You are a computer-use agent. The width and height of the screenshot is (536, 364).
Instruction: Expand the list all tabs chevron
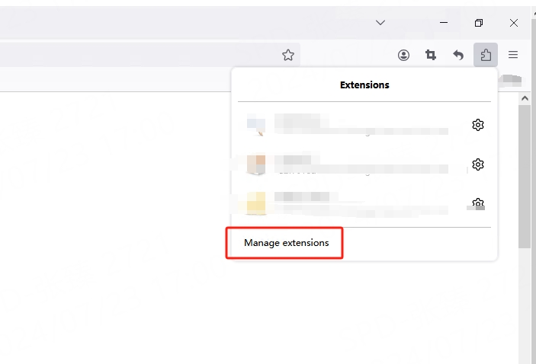pyautogui.click(x=380, y=23)
